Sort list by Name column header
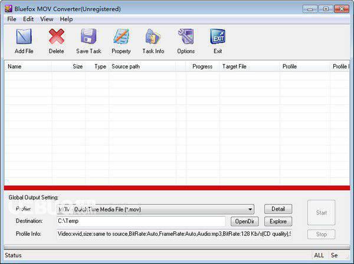Viewport: 354px width, 264px height. tap(28, 67)
